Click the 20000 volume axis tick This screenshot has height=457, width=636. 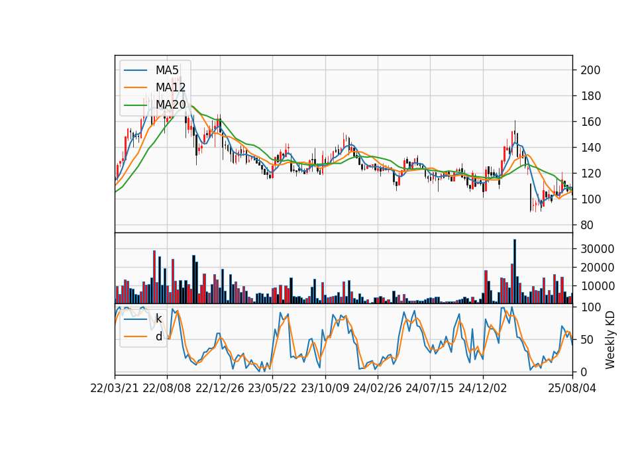tap(598, 268)
